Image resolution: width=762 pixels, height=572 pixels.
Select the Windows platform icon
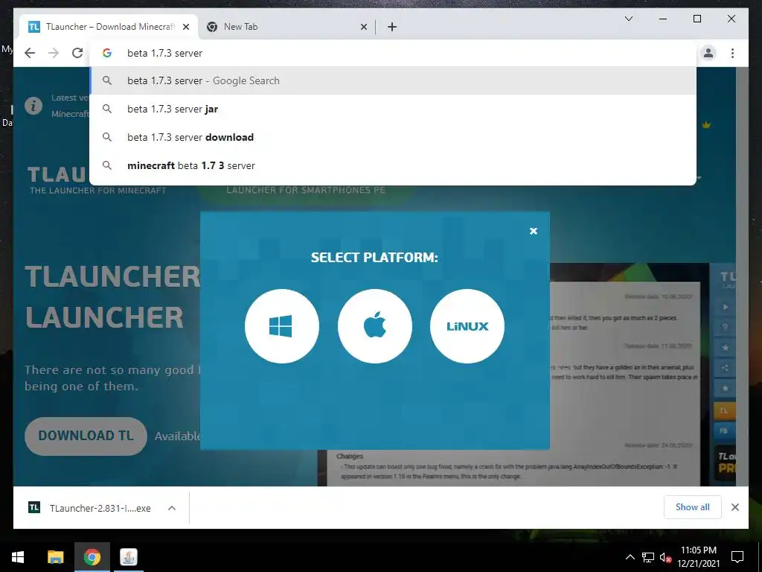282,326
